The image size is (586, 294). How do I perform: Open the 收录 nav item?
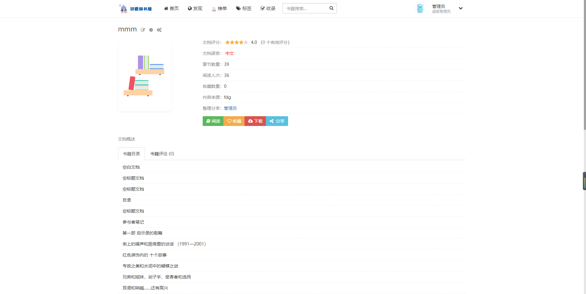[268, 9]
